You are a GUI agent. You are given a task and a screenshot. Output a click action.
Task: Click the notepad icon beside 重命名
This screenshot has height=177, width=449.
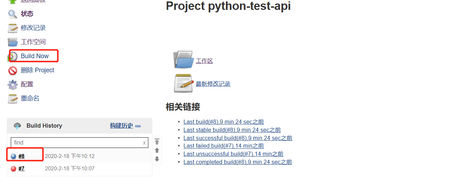coord(13,99)
